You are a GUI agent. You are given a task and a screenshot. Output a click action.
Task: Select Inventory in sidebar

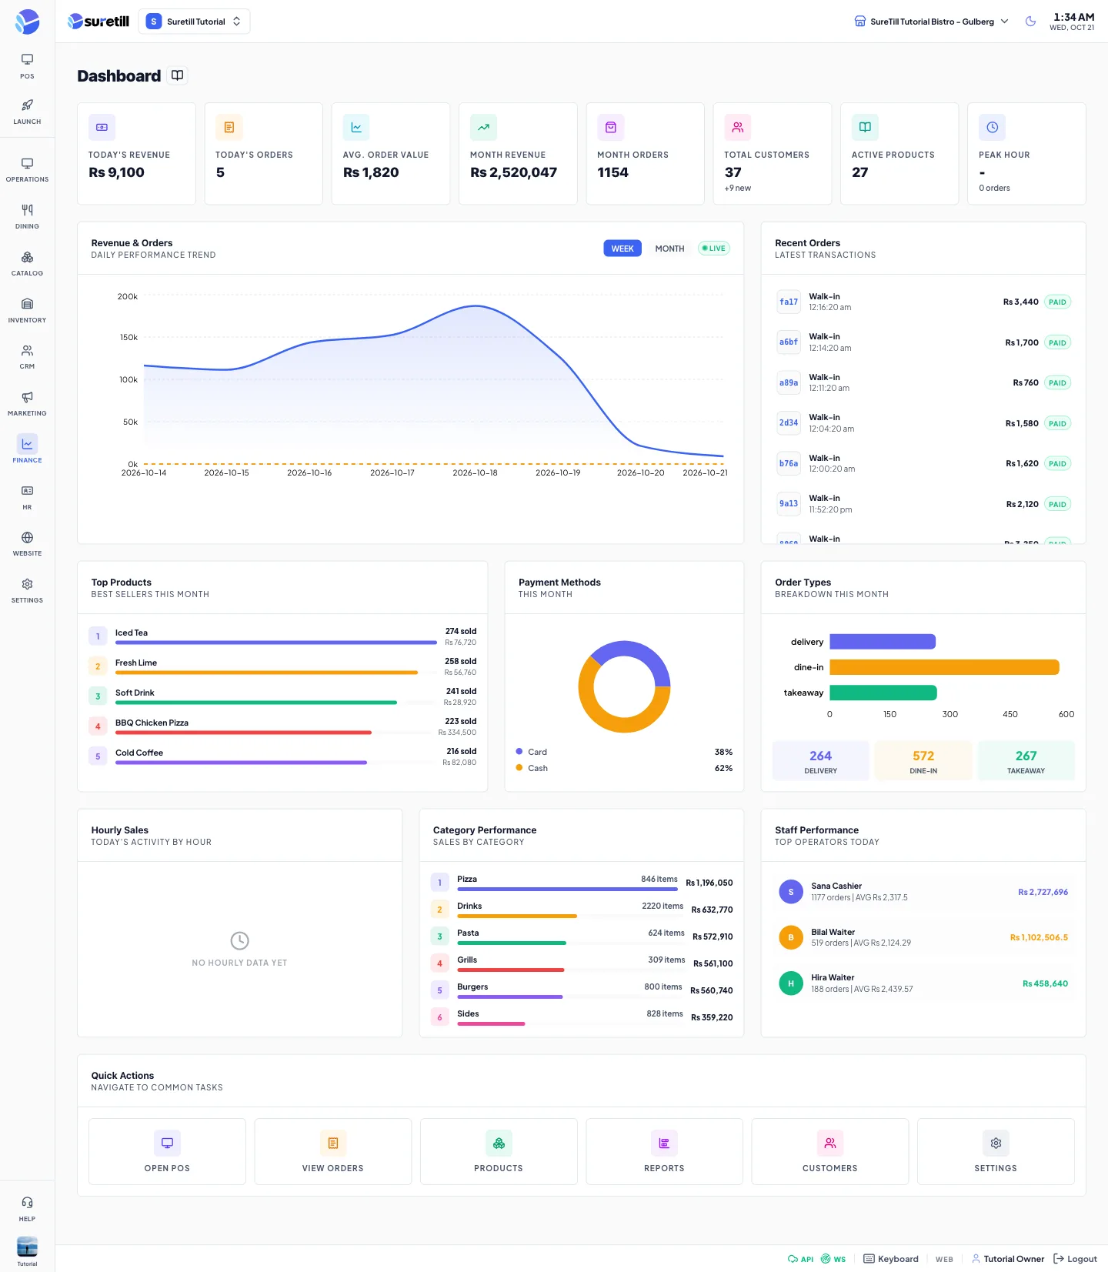[x=27, y=311]
